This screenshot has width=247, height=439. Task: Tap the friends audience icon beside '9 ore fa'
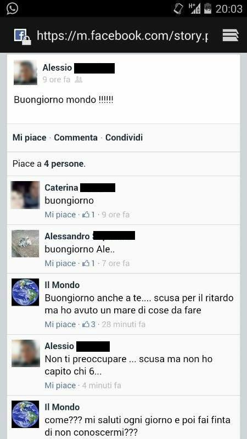(78, 80)
